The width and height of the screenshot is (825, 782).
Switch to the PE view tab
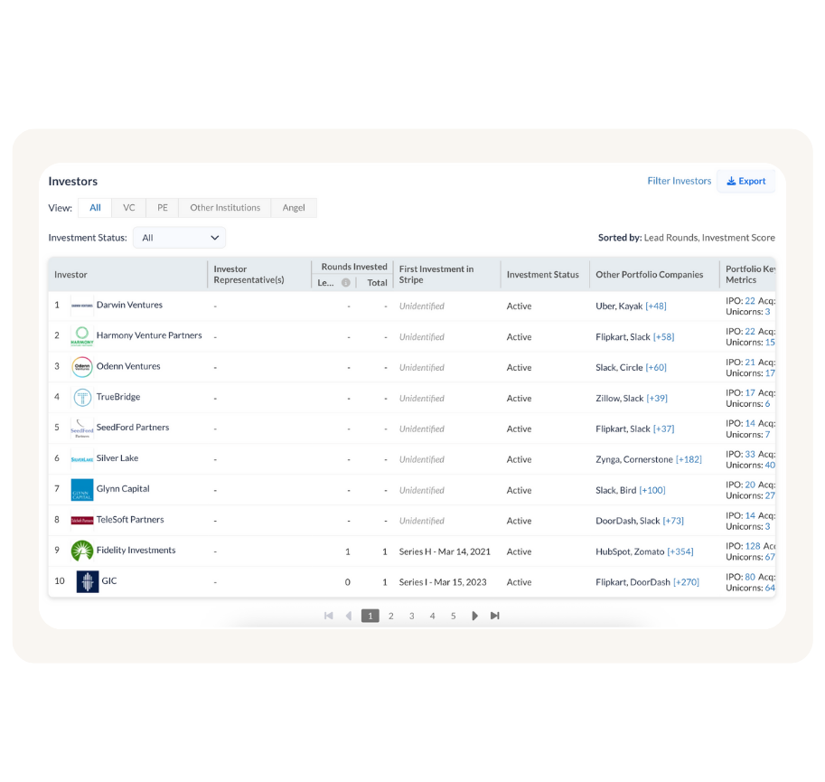(x=163, y=208)
